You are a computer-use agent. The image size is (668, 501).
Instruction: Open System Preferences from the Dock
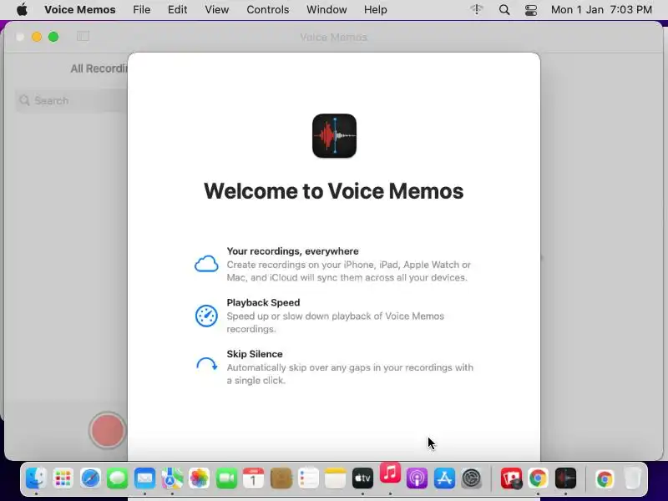pyautogui.click(x=472, y=478)
